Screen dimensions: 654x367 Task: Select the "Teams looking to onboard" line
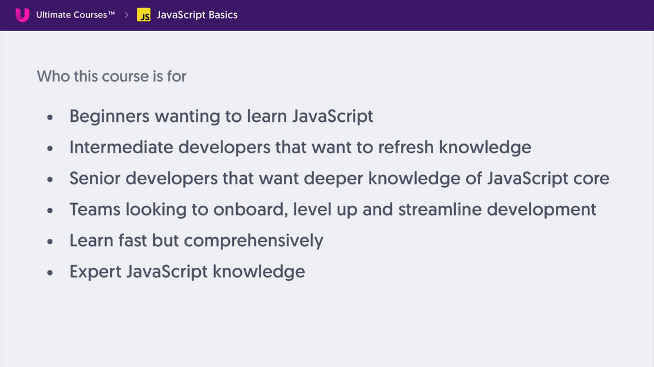coord(332,210)
